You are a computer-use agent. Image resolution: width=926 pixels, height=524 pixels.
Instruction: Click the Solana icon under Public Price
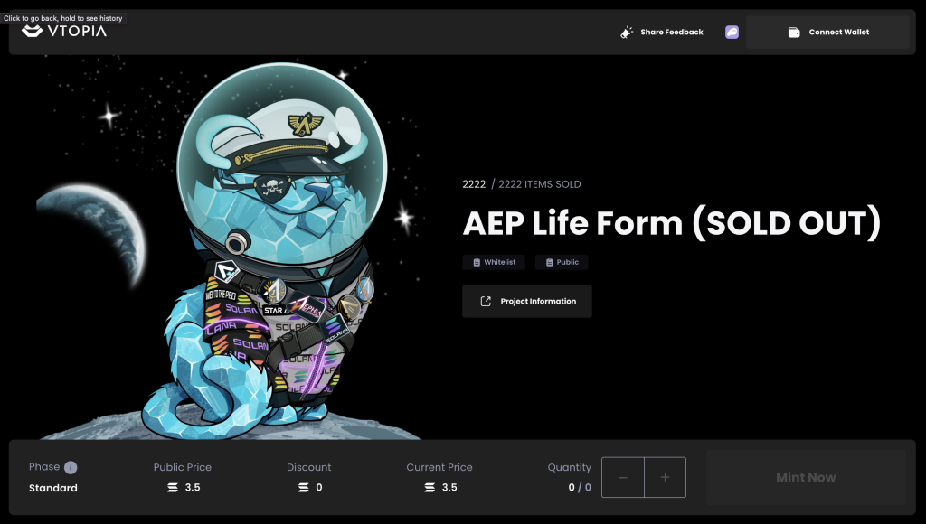tap(173, 488)
